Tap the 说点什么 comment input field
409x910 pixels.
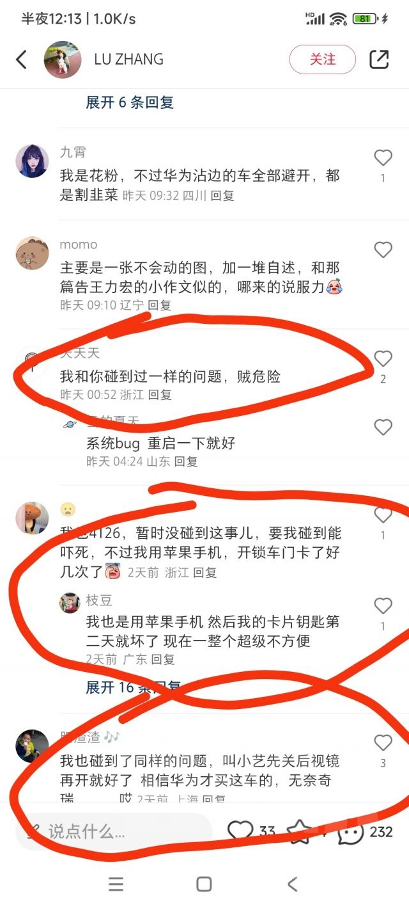coord(114,832)
